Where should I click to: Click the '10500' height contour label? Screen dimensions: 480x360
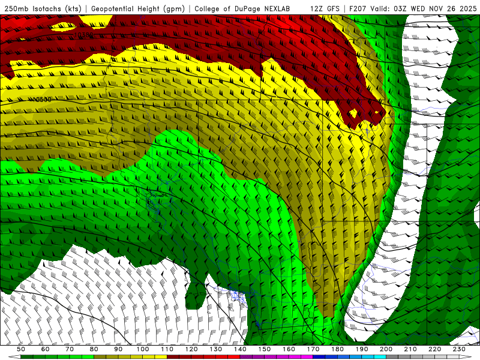tap(42, 100)
